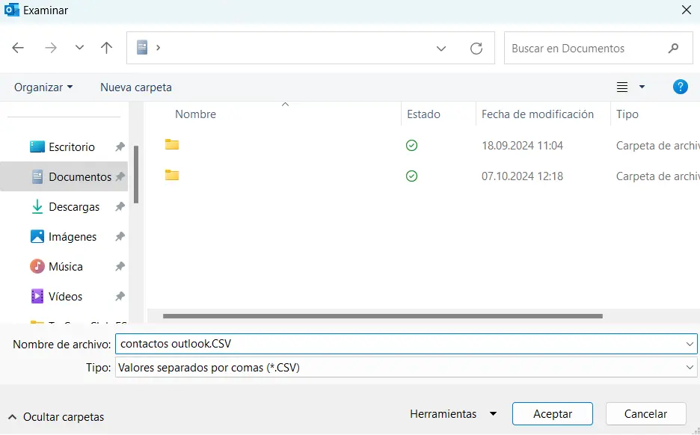Open Escritorio in the sidebar
The width and height of the screenshot is (700, 435).
pos(72,146)
